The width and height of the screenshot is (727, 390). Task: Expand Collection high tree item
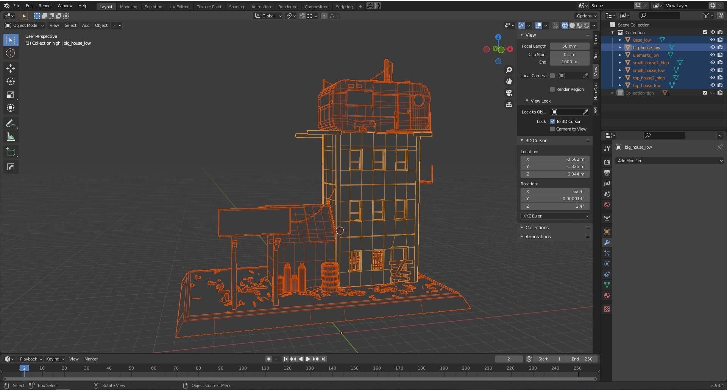[x=613, y=93]
